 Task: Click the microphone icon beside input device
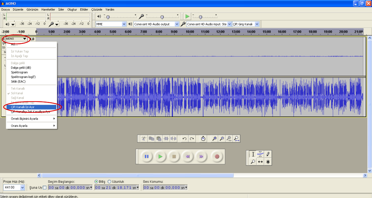[183, 24]
